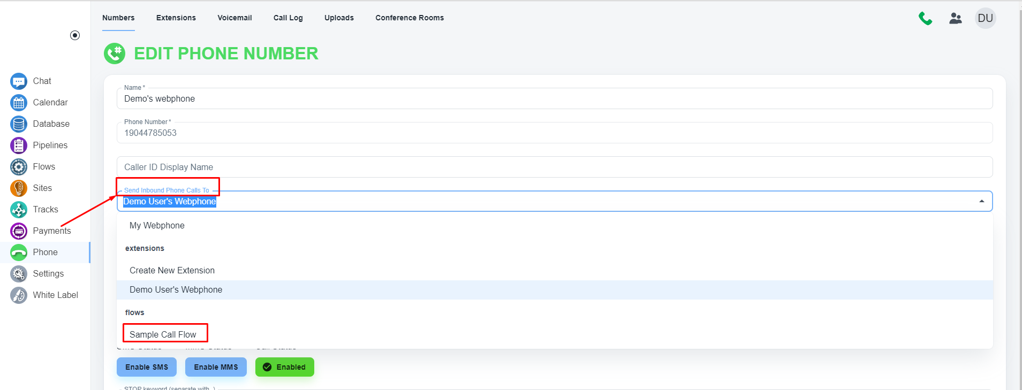
Task: Click the Enable SMS button
Action: pos(146,367)
